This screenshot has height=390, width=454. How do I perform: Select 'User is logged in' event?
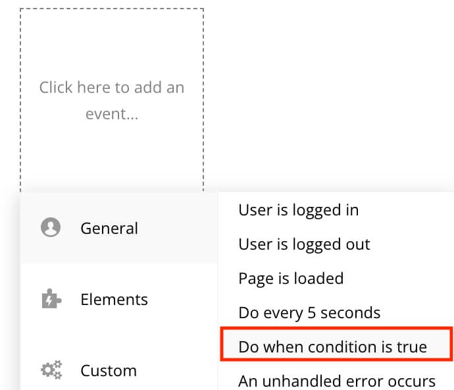point(299,210)
